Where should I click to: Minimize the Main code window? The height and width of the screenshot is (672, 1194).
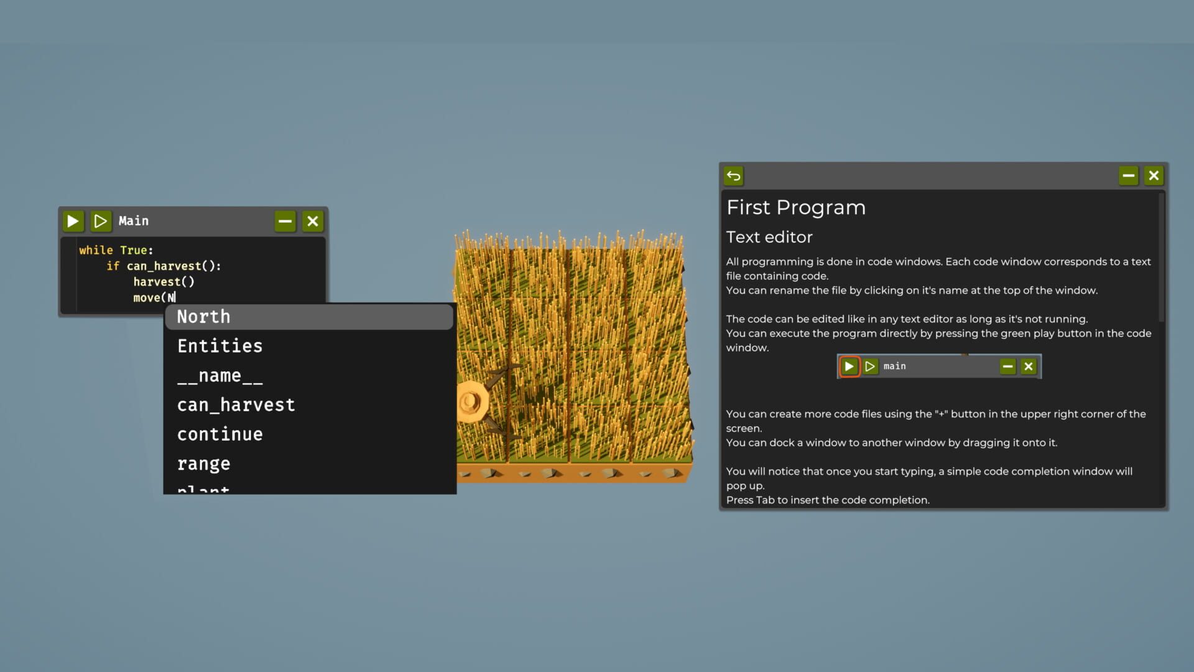(x=285, y=221)
